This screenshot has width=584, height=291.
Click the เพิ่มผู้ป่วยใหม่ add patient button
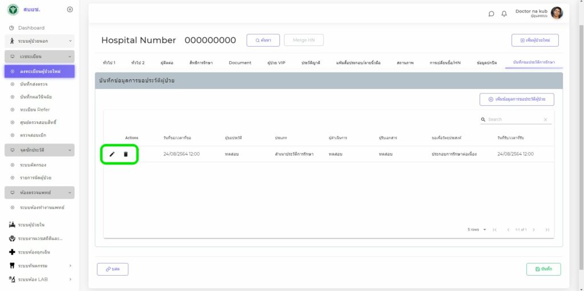click(x=534, y=40)
